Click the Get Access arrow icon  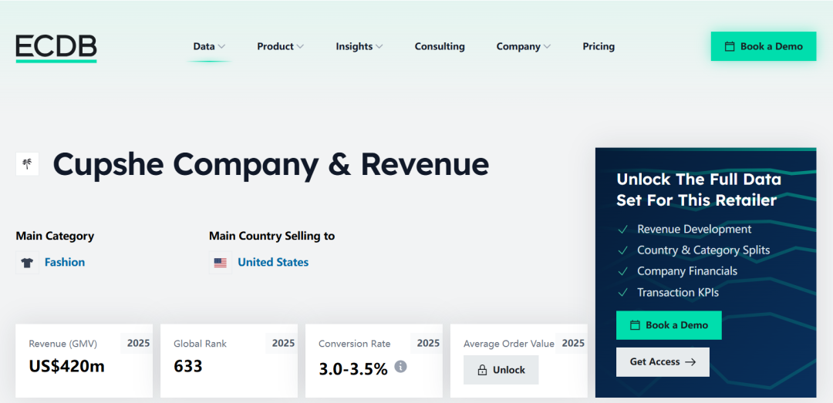pos(690,362)
